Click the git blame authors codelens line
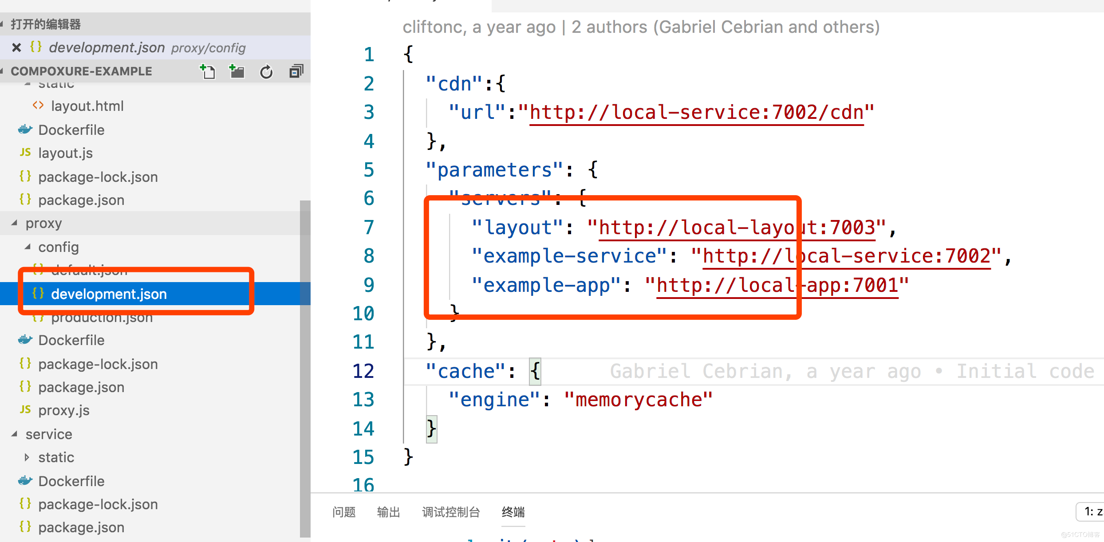Viewport: 1104px width, 542px height. pyautogui.click(x=641, y=27)
